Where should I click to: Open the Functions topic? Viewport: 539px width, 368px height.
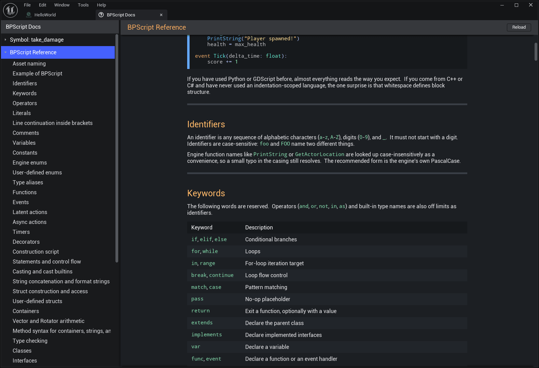(25, 192)
